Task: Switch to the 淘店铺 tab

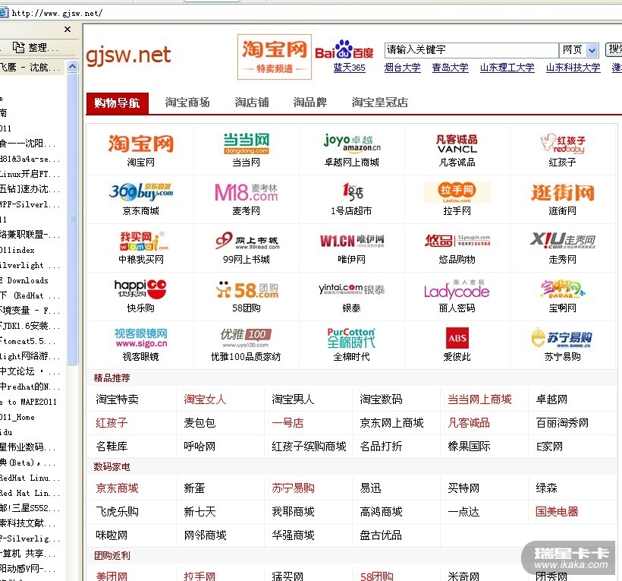Action: pos(252,103)
